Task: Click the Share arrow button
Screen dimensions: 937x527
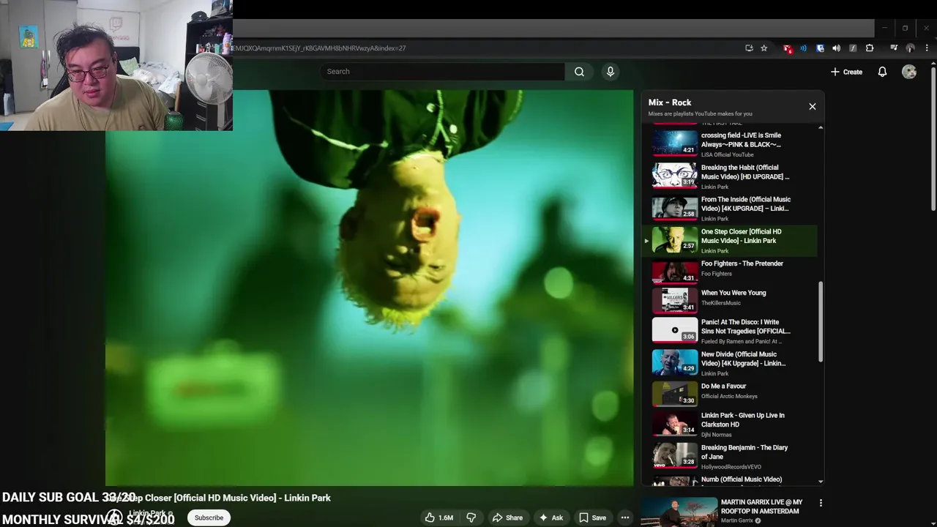Action: point(507,517)
